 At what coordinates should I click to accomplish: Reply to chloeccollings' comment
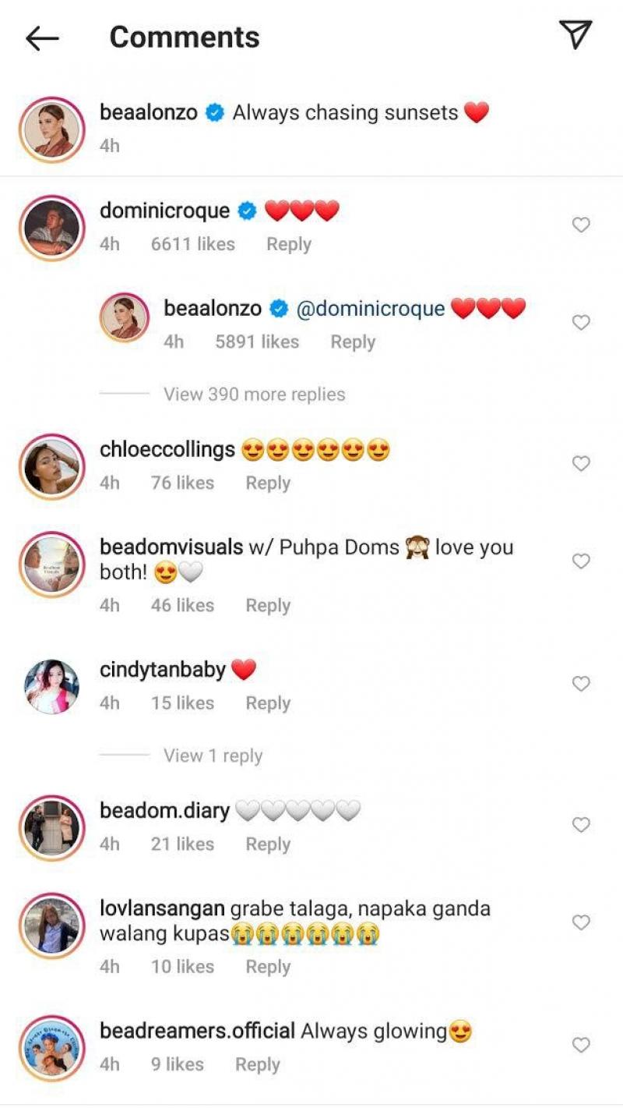(x=268, y=483)
